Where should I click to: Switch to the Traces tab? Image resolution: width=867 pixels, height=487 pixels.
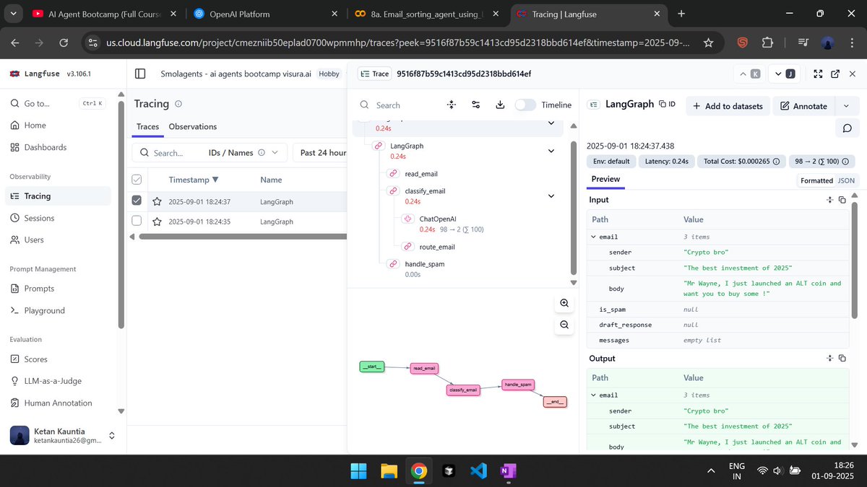click(x=147, y=127)
